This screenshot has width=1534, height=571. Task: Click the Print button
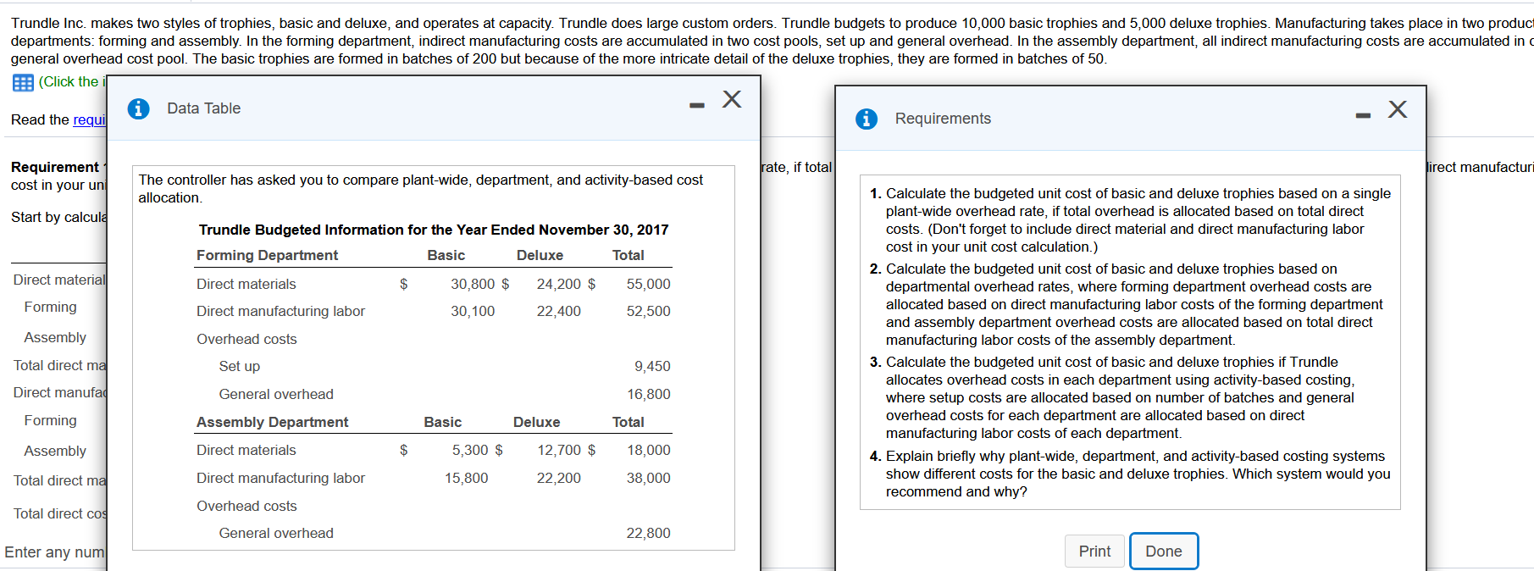(1094, 552)
